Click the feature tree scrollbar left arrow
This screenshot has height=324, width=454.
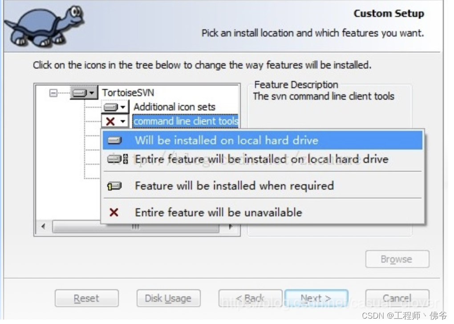click(x=43, y=227)
